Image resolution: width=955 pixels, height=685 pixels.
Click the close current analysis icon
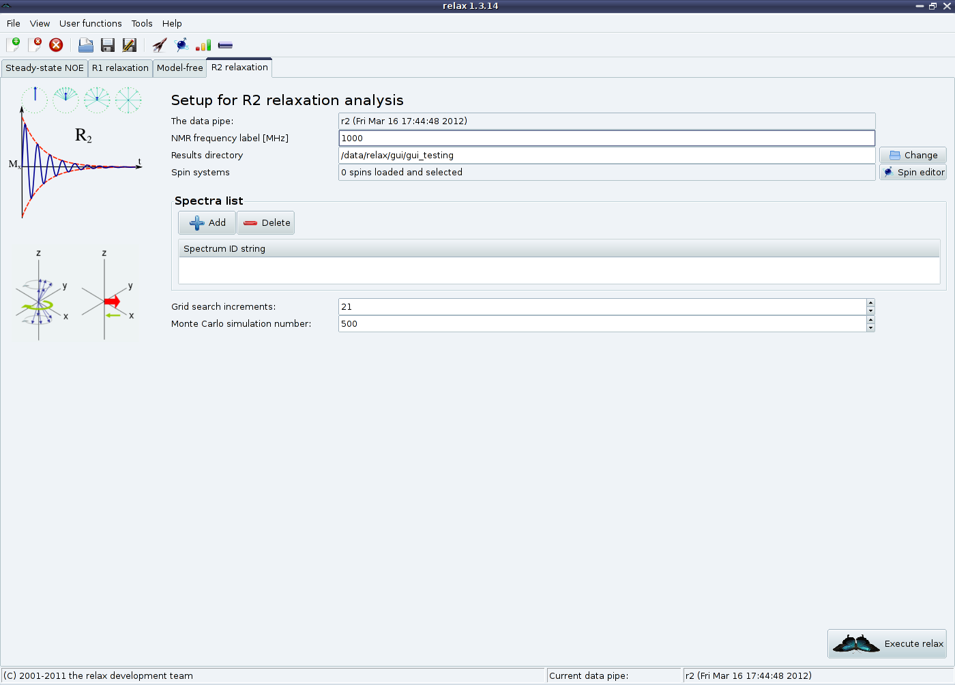click(35, 45)
